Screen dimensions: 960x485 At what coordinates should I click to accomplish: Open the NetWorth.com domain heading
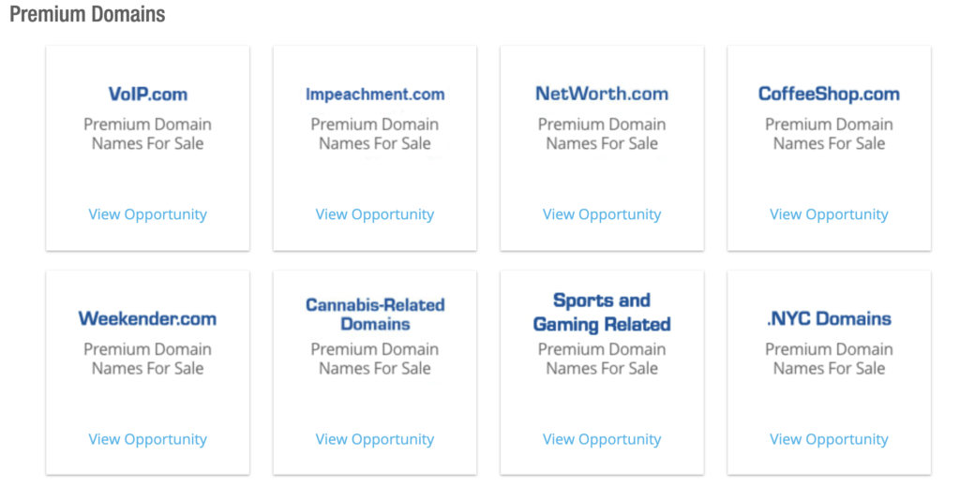(602, 95)
